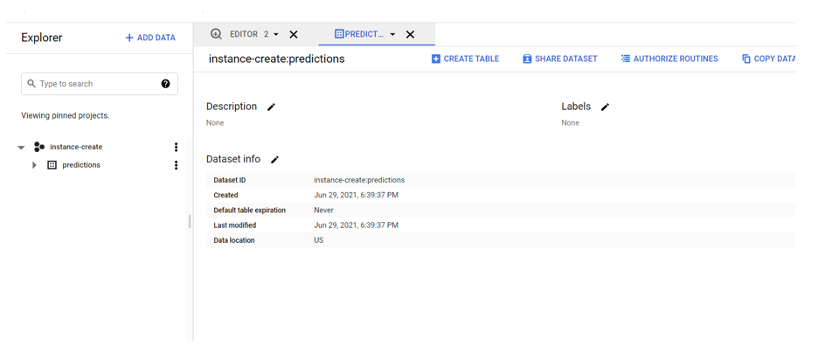818x352 pixels.
Task: Click the magnifier icon in search field
Action: tap(31, 84)
